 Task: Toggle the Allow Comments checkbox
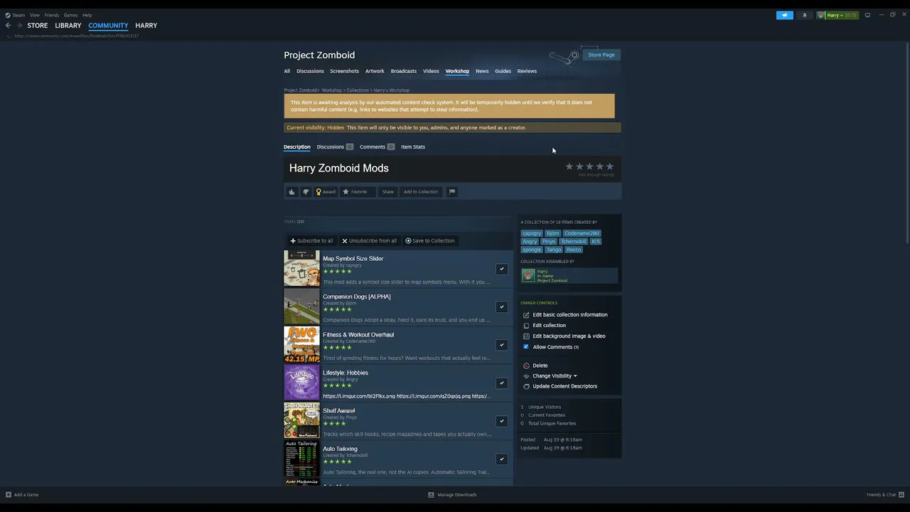point(526,347)
